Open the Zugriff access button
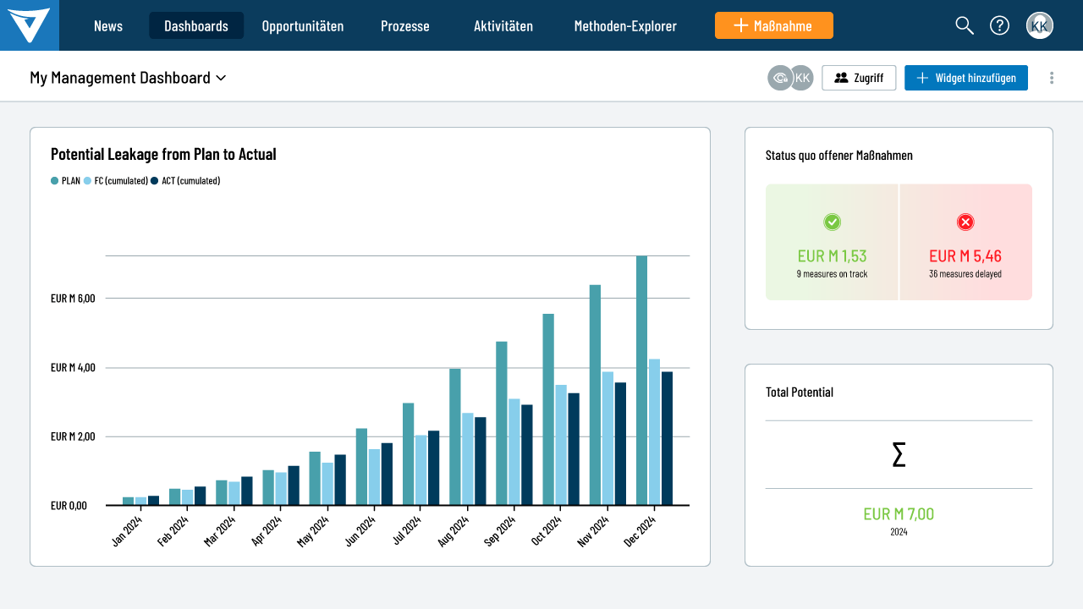Viewport: 1083px width, 609px height. point(859,78)
